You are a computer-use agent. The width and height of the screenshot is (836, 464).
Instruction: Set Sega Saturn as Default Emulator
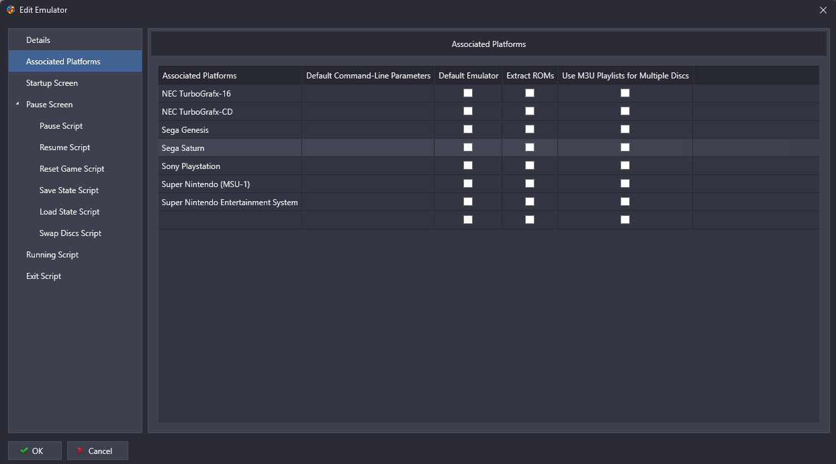(x=468, y=148)
